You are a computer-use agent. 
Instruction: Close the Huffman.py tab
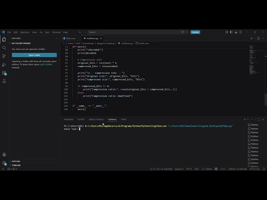(101, 38)
